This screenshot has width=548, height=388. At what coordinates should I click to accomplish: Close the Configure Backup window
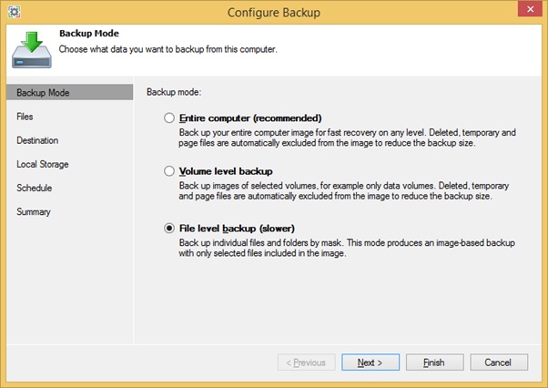[x=530, y=9]
